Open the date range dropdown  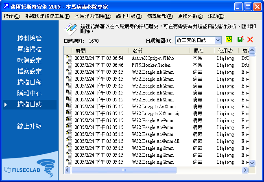tap(218, 40)
